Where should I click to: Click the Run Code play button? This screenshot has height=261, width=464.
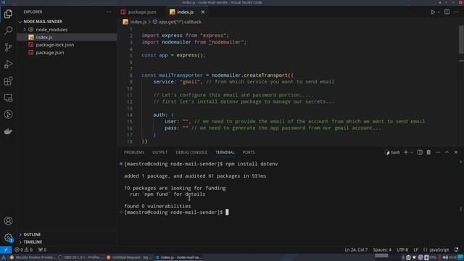[433, 12]
